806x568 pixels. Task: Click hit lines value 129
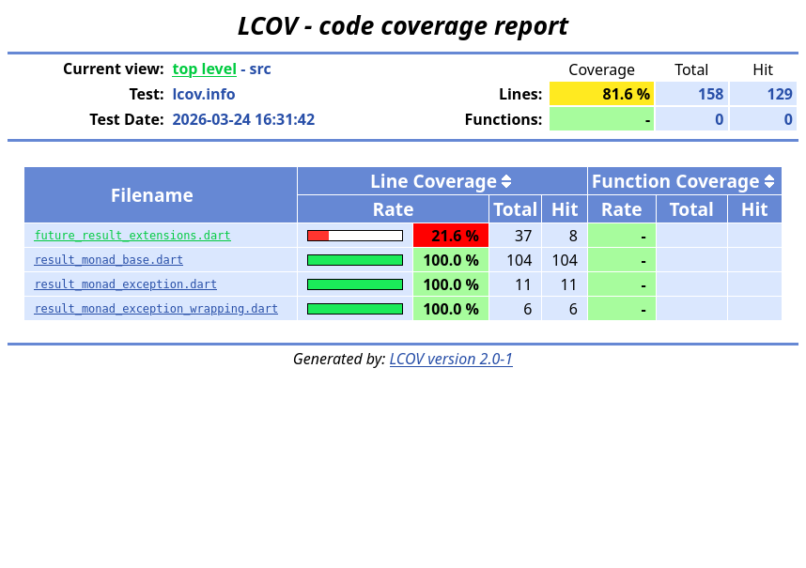tap(779, 94)
